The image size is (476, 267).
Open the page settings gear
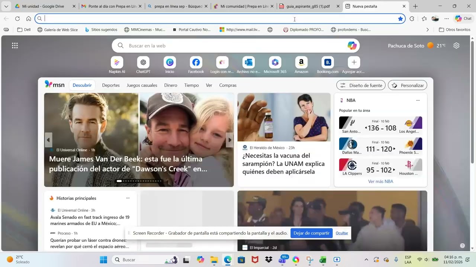click(456, 46)
